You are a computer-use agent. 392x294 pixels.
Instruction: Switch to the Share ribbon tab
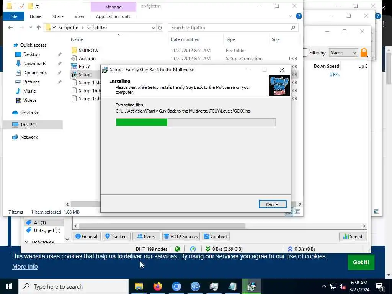(58, 16)
